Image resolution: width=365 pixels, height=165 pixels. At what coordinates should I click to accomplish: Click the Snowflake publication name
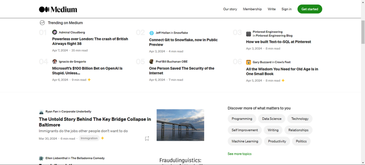click(181, 33)
